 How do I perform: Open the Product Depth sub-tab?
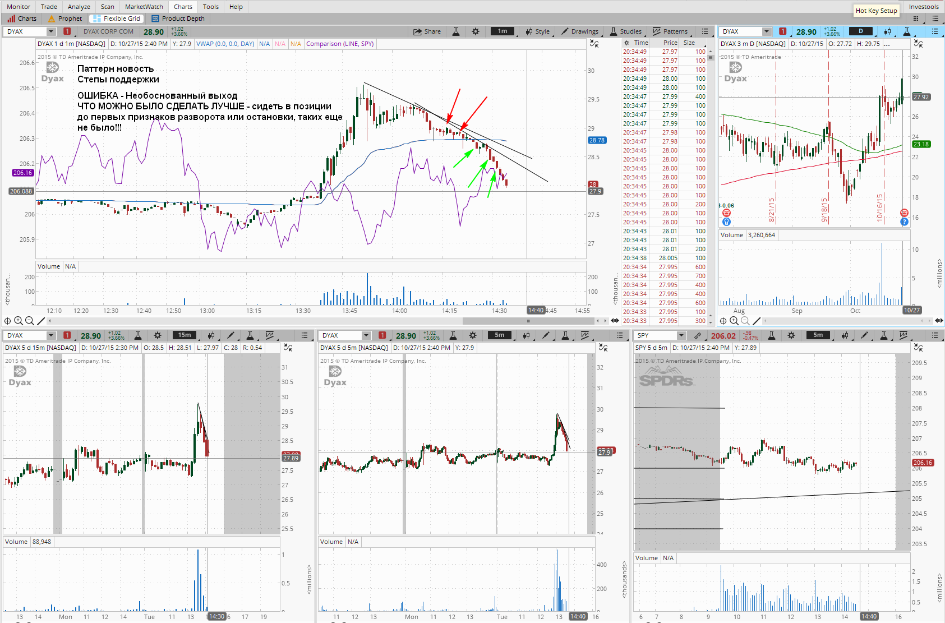pos(178,19)
